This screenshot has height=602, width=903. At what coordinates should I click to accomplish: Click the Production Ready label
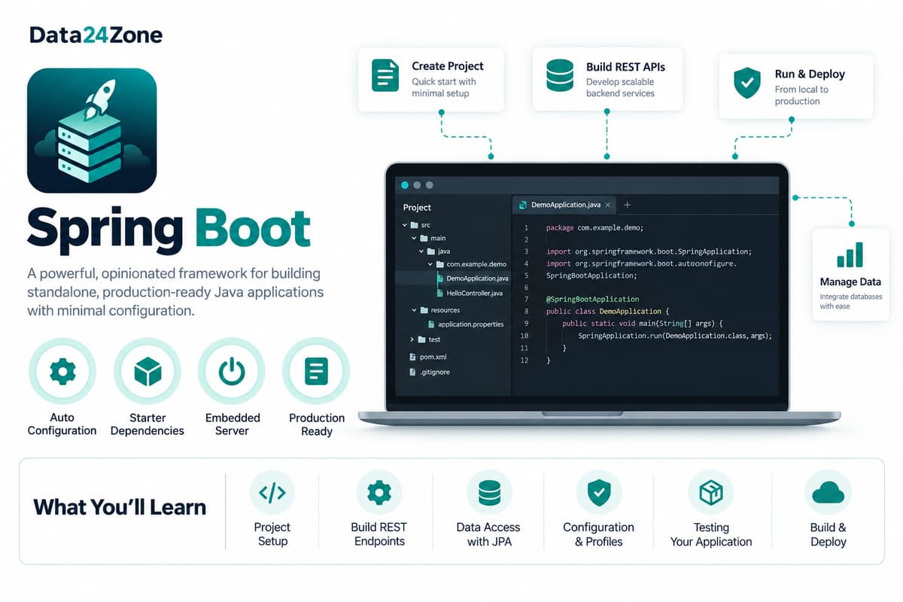click(x=317, y=424)
